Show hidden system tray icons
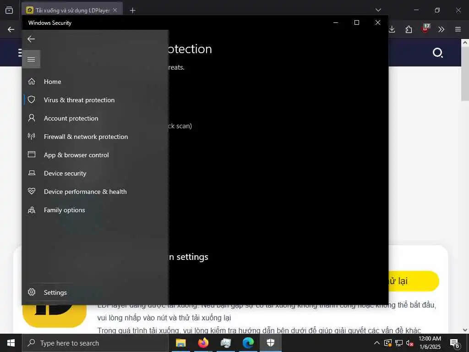Viewport: 469px width, 352px height. coord(377,343)
